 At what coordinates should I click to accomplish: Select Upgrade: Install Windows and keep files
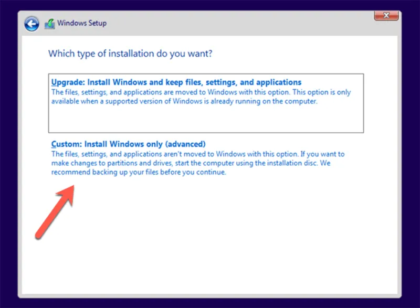click(x=176, y=82)
